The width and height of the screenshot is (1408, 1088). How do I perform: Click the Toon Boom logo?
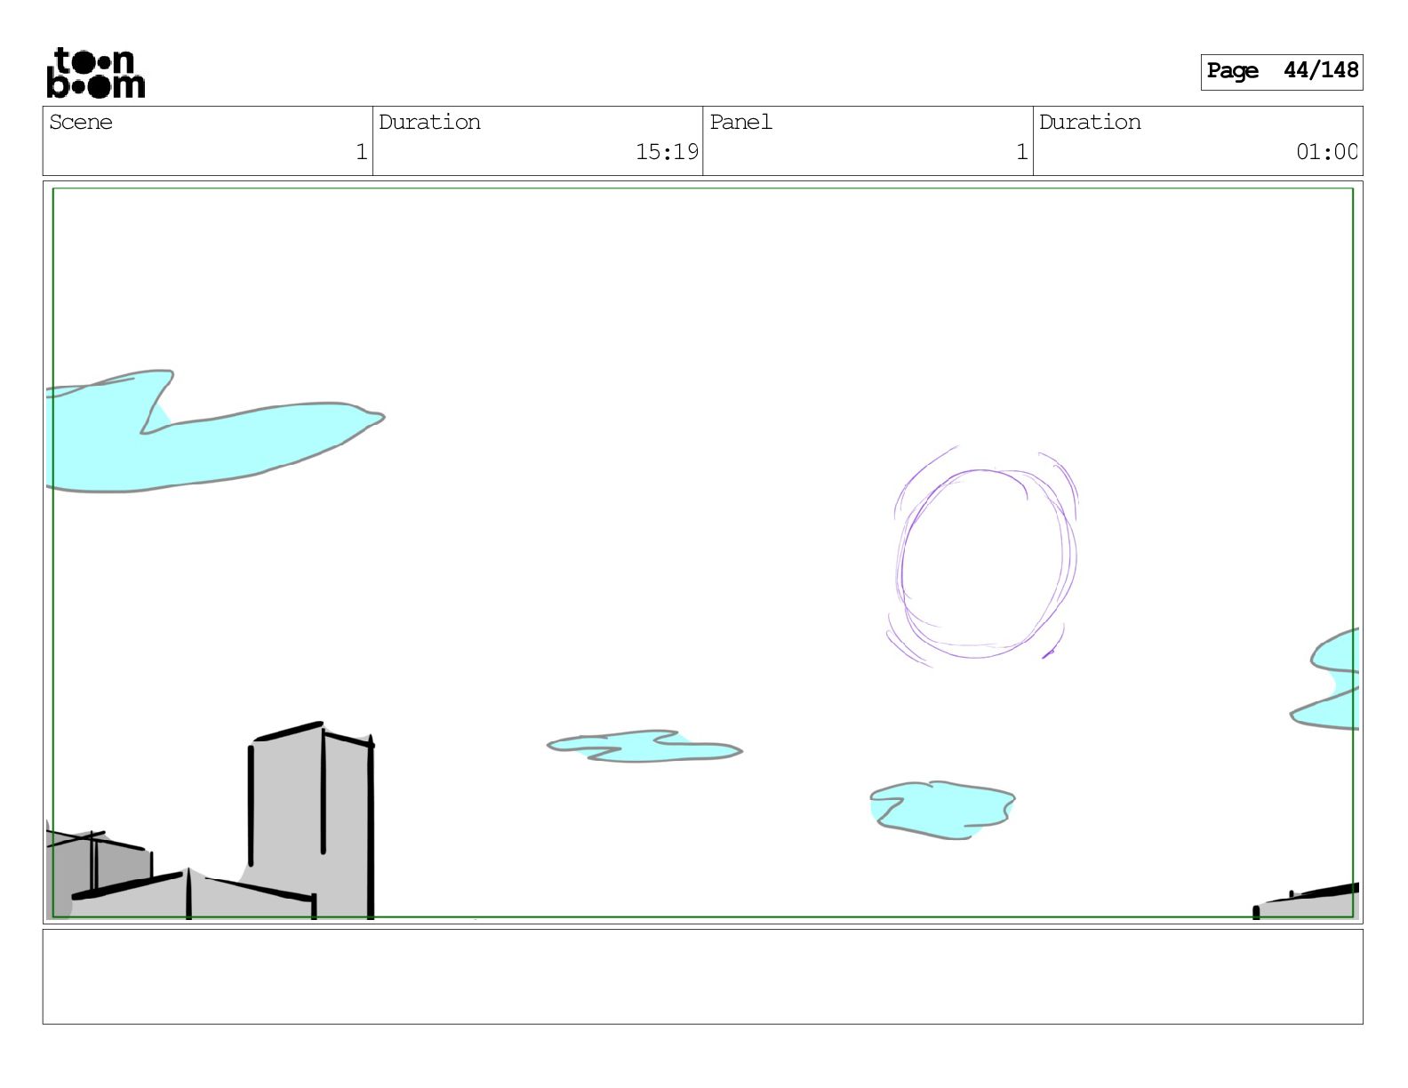point(96,72)
